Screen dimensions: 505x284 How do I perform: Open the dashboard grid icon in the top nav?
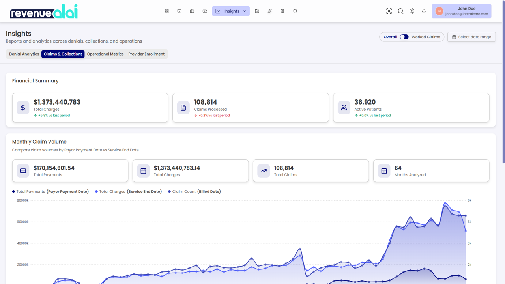pyautogui.click(x=166, y=11)
